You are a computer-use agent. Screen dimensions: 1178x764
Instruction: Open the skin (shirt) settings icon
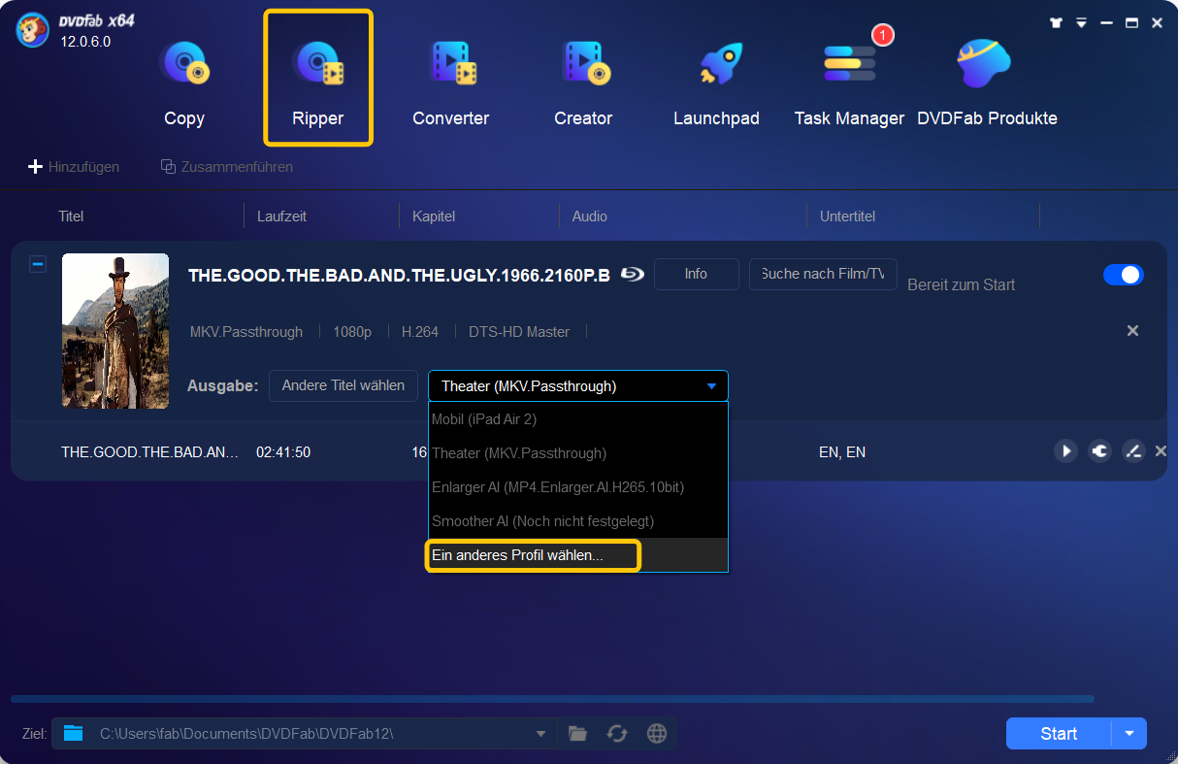1057,22
